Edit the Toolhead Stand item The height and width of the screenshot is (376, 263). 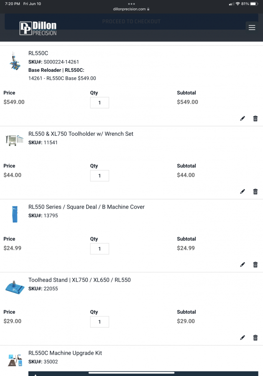point(243,338)
